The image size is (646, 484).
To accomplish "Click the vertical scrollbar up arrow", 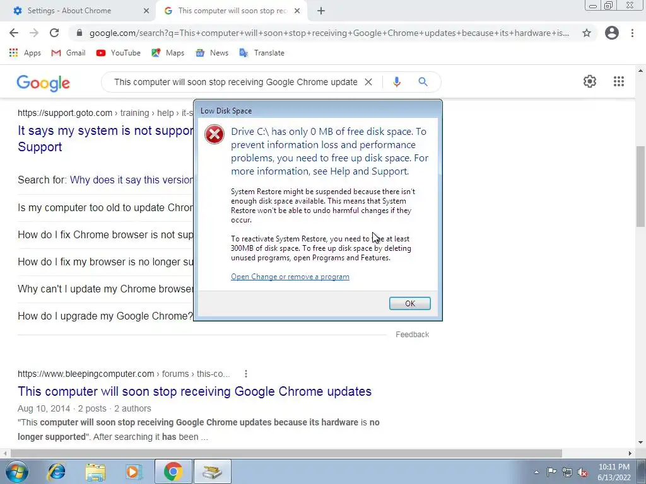I will tap(640, 71).
